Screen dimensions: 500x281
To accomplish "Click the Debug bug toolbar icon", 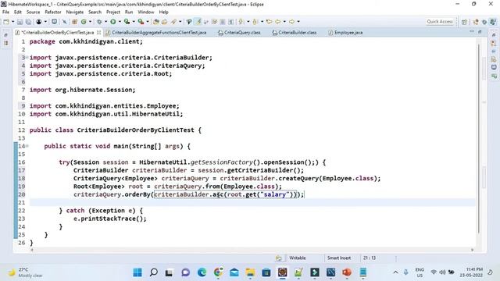I will click(99, 22).
